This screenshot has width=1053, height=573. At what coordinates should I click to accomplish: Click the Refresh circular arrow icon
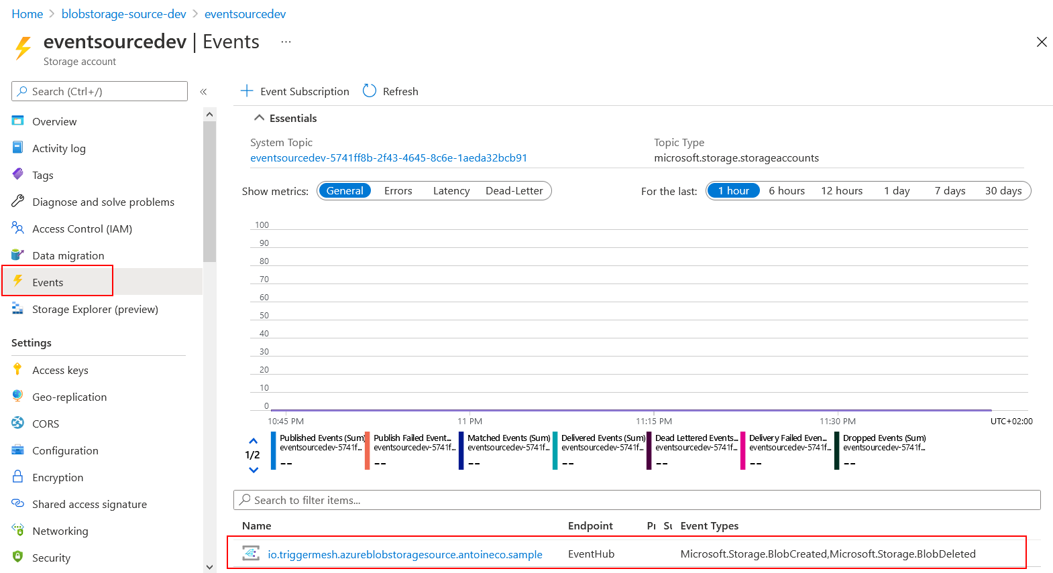pos(370,90)
